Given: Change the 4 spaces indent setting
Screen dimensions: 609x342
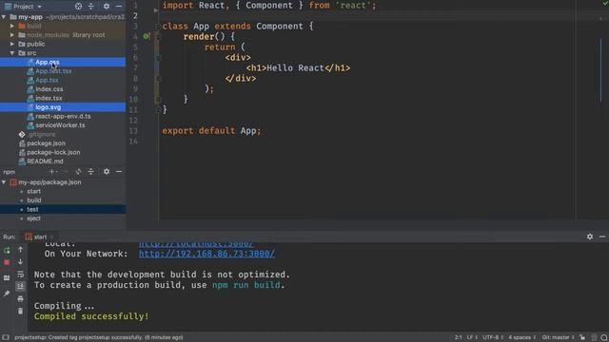Looking at the screenshot, I should coord(521,337).
